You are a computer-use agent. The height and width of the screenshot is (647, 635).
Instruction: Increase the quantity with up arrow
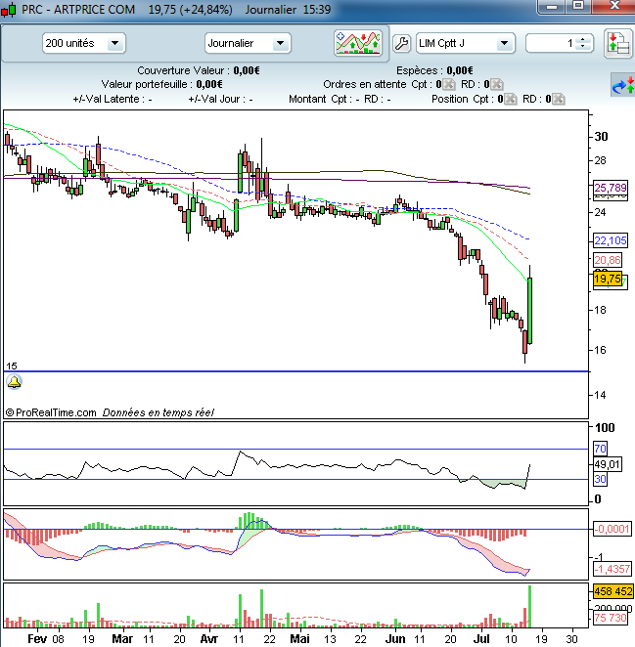583,40
